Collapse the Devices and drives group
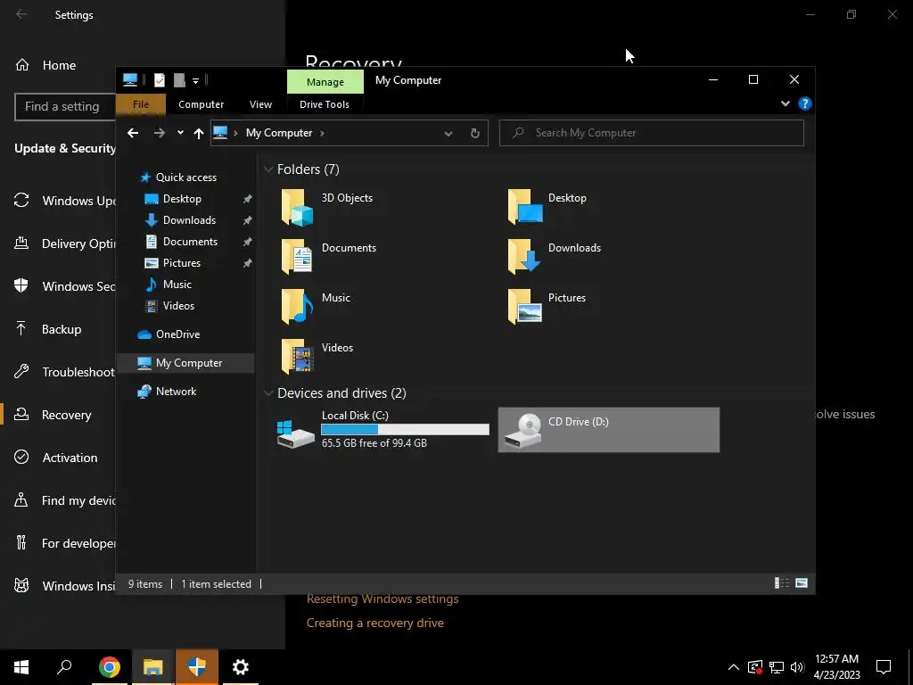Image resolution: width=913 pixels, height=685 pixels. pyautogui.click(x=268, y=393)
